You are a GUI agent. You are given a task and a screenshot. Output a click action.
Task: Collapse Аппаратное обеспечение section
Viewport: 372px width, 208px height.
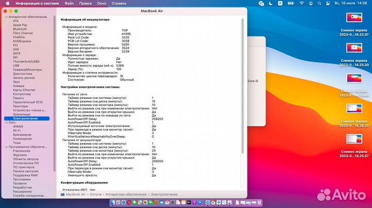(x=6, y=17)
